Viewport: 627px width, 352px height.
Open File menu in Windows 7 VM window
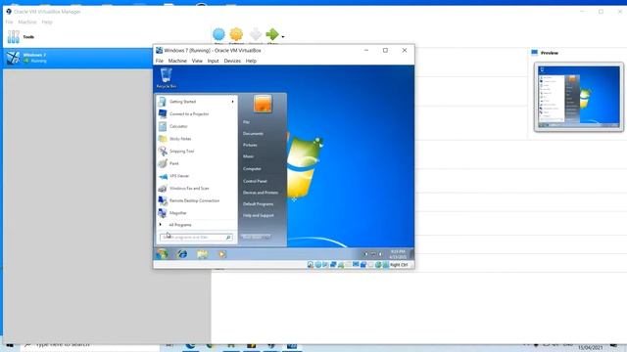point(159,61)
